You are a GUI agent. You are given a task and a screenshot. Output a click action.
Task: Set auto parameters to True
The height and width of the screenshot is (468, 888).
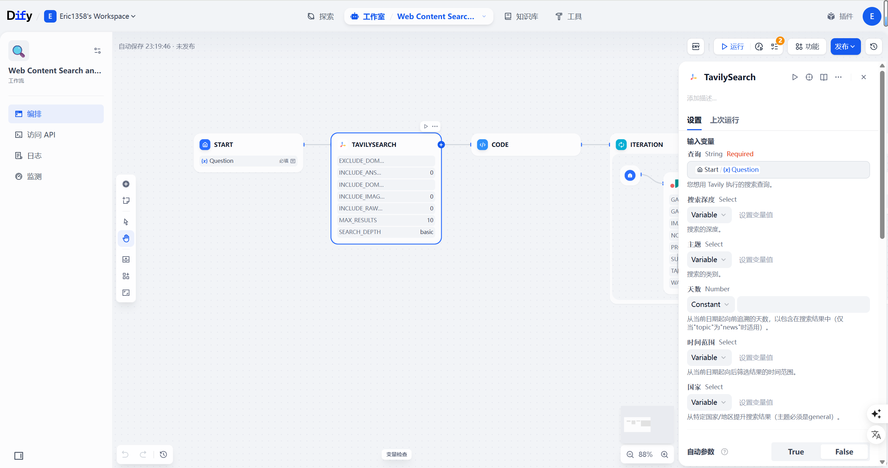[796, 452]
